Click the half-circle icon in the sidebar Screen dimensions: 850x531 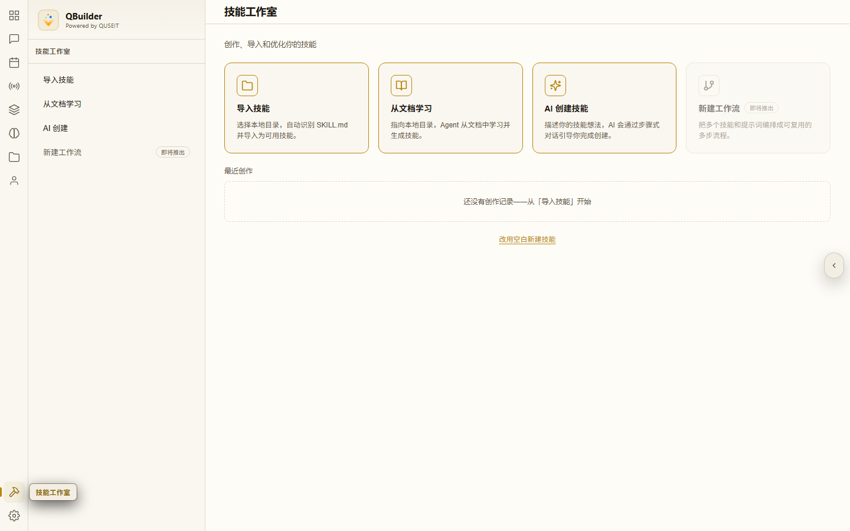click(x=14, y=133)
